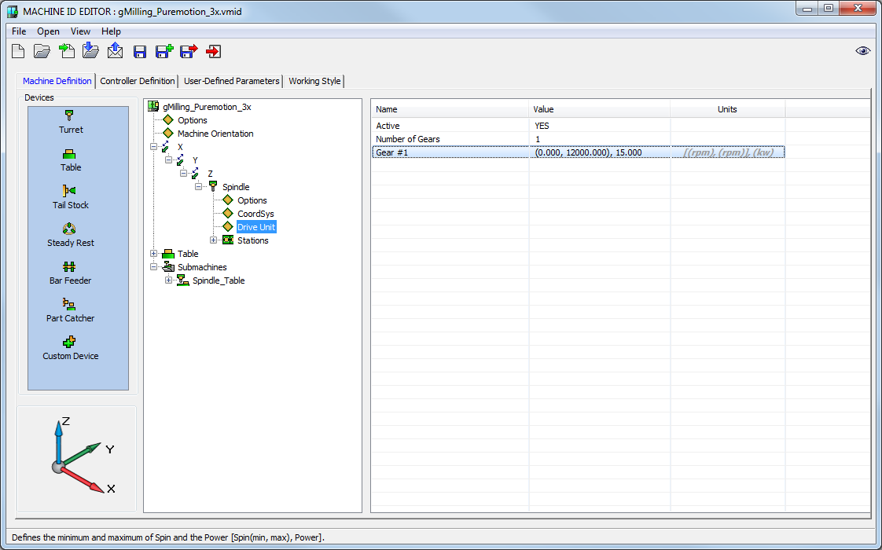
Task: Select the Submachines tree item
Action: 202,267
